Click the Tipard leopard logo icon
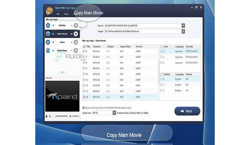This screenshot has width=250, height=145. (x=49, y=11)
